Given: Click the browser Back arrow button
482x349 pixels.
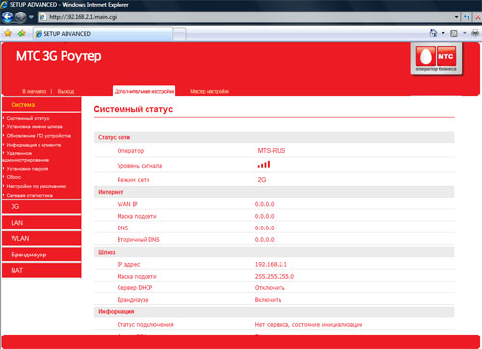Looking at the screenshot, I should click(x=7, y=17).
